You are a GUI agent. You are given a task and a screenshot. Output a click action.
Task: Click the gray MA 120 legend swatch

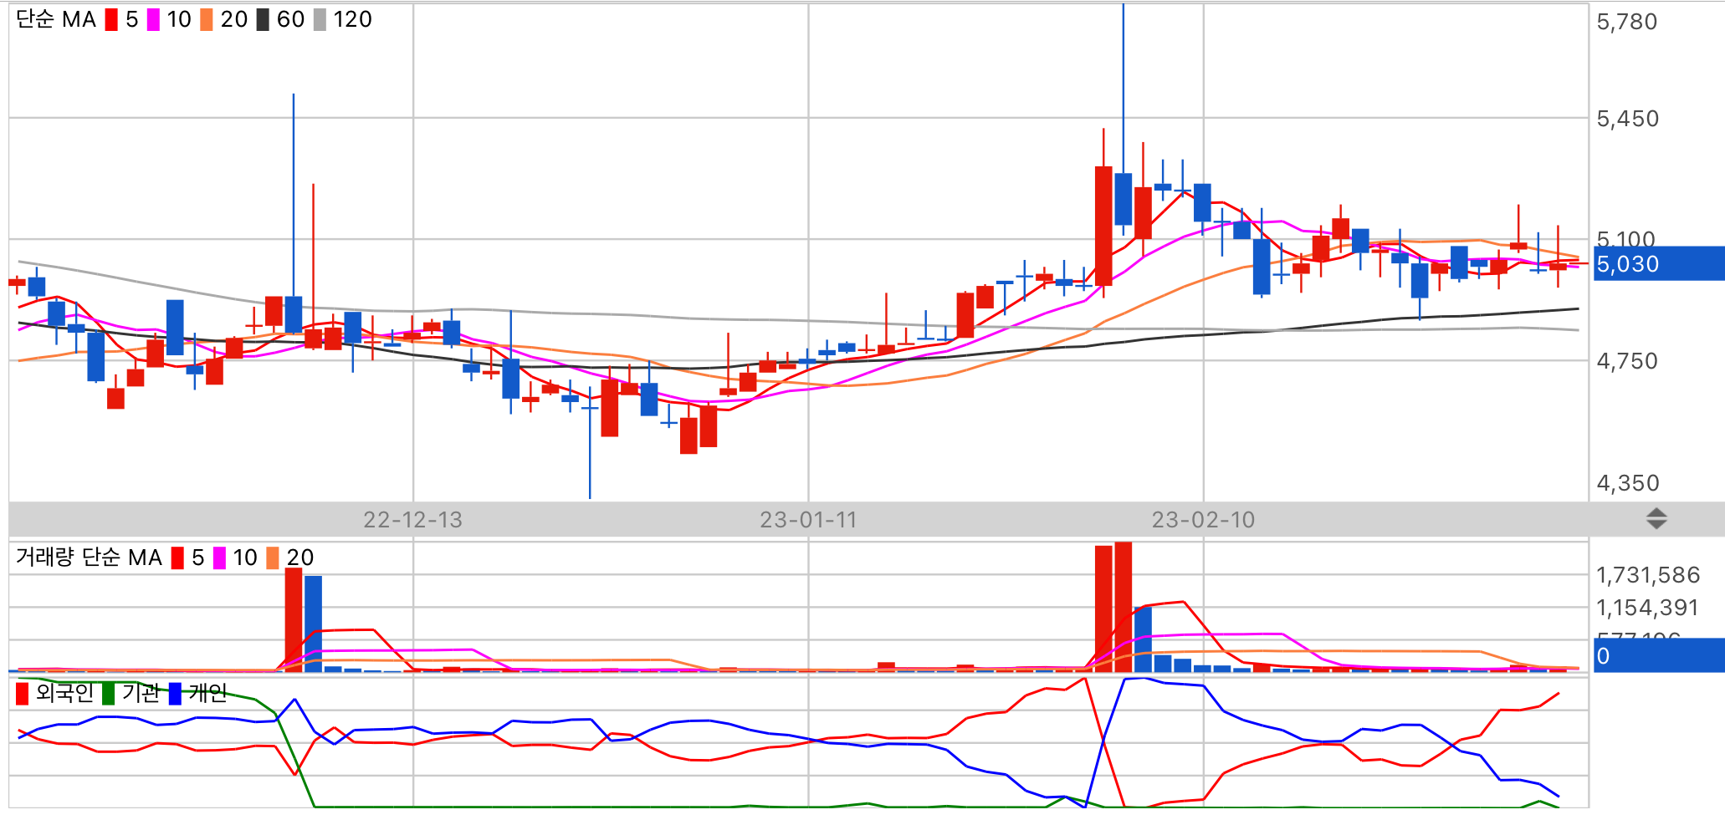click(x=320, y=19)
